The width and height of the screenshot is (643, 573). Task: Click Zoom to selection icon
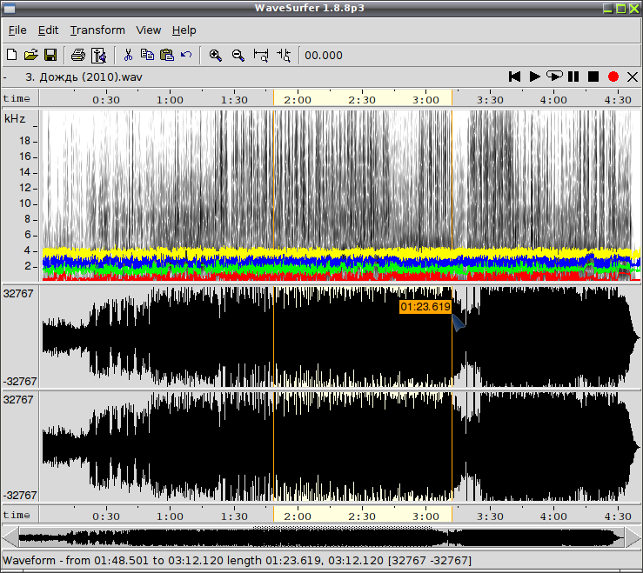[261, 55]
